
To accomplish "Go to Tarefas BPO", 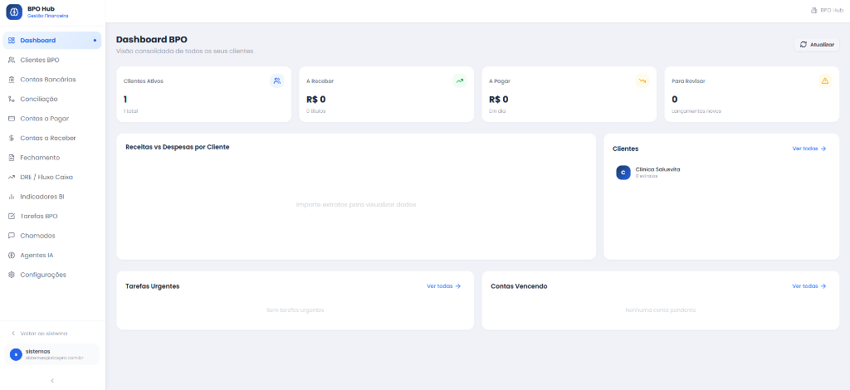I will coord(52,216).
